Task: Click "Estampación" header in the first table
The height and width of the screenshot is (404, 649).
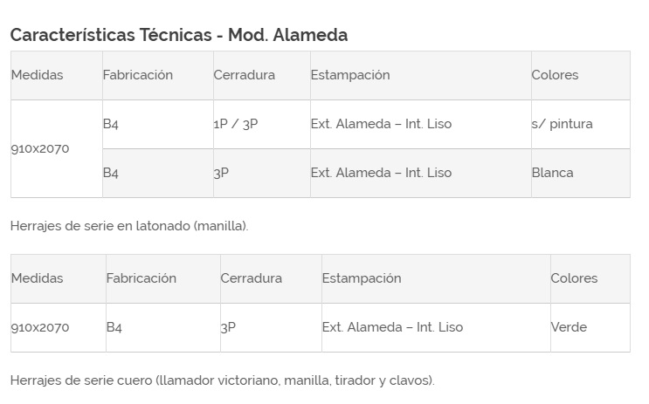Action: pos(350,75)
